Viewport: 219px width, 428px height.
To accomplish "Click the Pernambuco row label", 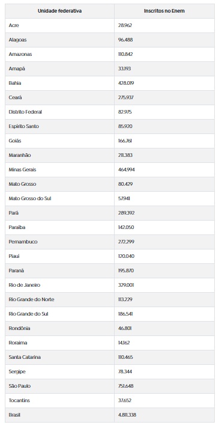I will point(23,242).
